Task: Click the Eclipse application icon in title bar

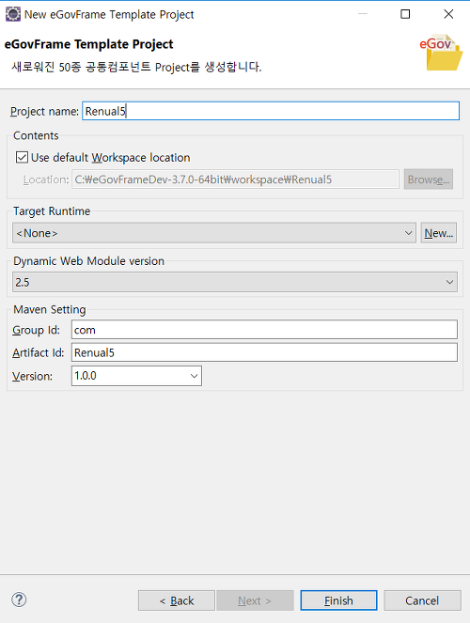Action: pos(13,14)
